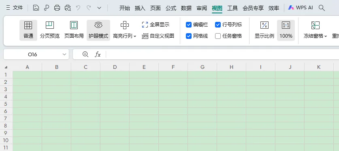Image resolution: width=339 pixels, height=151 pixels.
Task: Uncheck the 编辑栏 checkbox
Action: 189,25
